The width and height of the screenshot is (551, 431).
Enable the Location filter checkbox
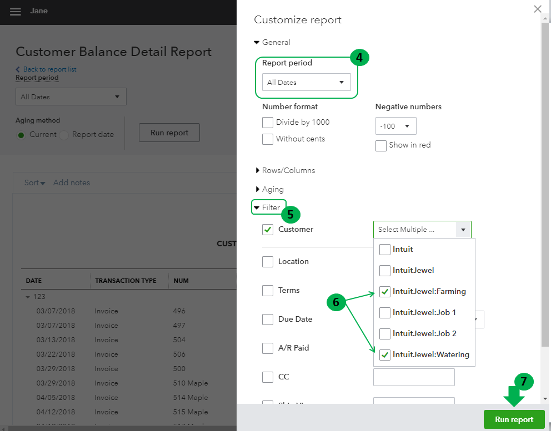pyautogui.click(x=268, y=261)
